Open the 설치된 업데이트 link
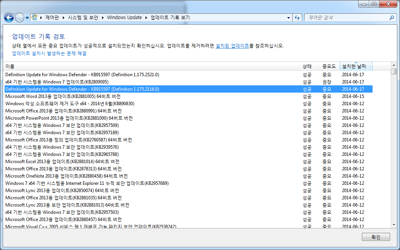The height and width of the screenshot is (250, 400). [232, 46]
